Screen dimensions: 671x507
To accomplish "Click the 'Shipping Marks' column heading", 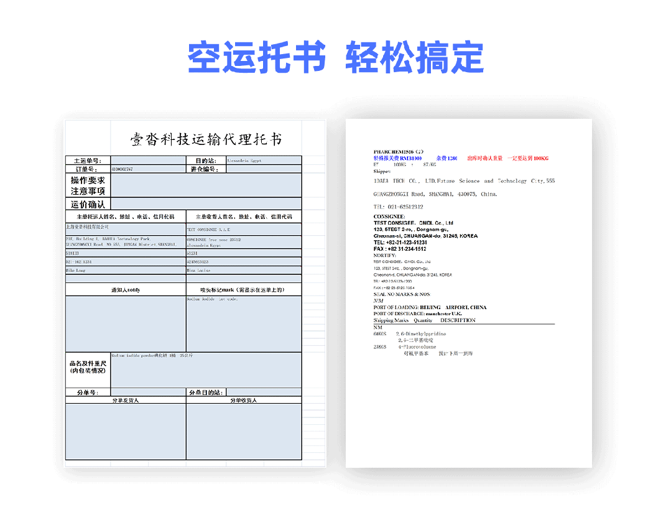I will coord(391,320).
